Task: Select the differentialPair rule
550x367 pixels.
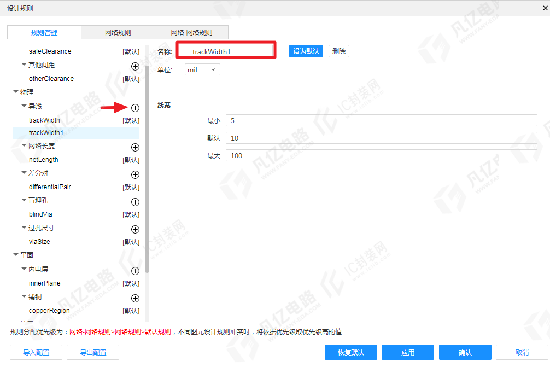Action: [50, 187]
